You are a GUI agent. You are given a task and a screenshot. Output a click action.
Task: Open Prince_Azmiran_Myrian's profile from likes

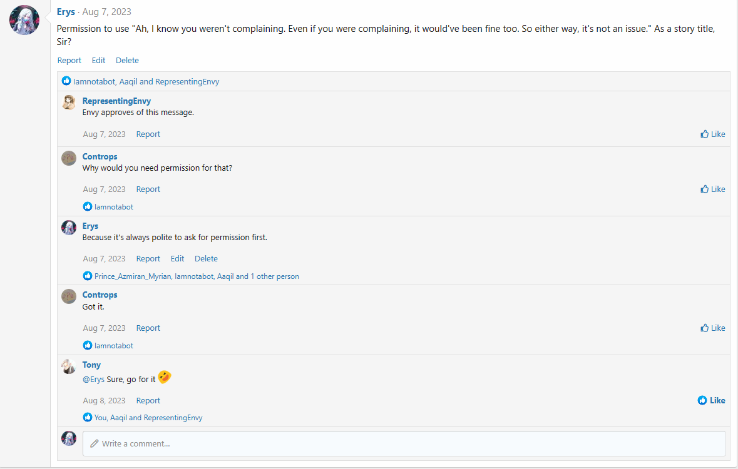pyautogui.click(x=133, y=276)
